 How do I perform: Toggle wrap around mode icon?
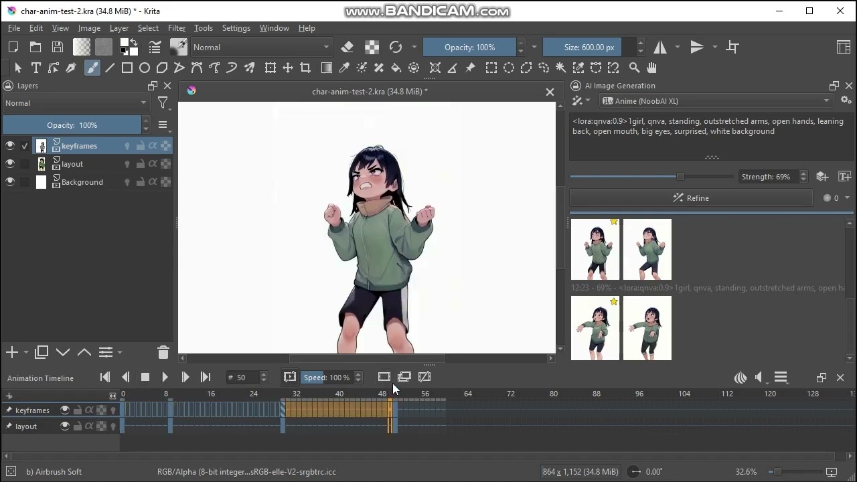coord(732,47)
